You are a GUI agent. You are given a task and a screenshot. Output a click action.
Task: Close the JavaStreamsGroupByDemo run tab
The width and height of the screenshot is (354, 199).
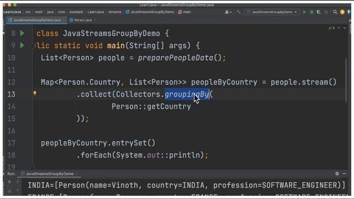77,174
